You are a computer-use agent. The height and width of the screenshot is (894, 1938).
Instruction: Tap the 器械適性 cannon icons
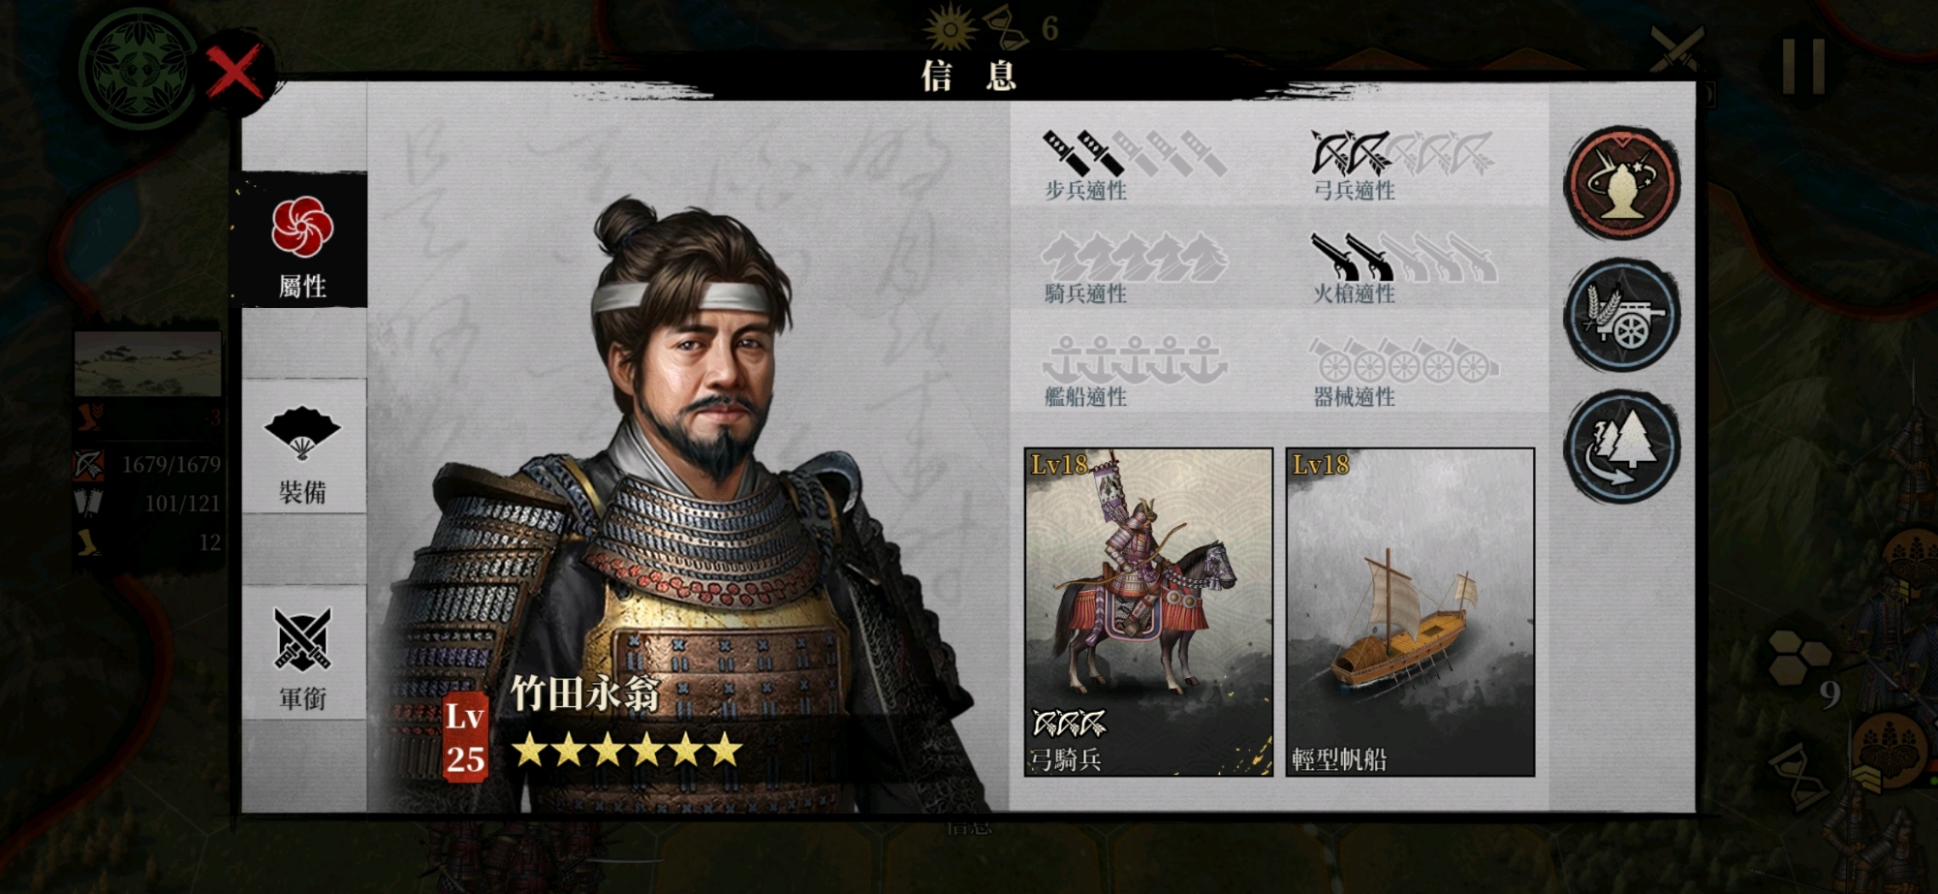pos(1404,359)
